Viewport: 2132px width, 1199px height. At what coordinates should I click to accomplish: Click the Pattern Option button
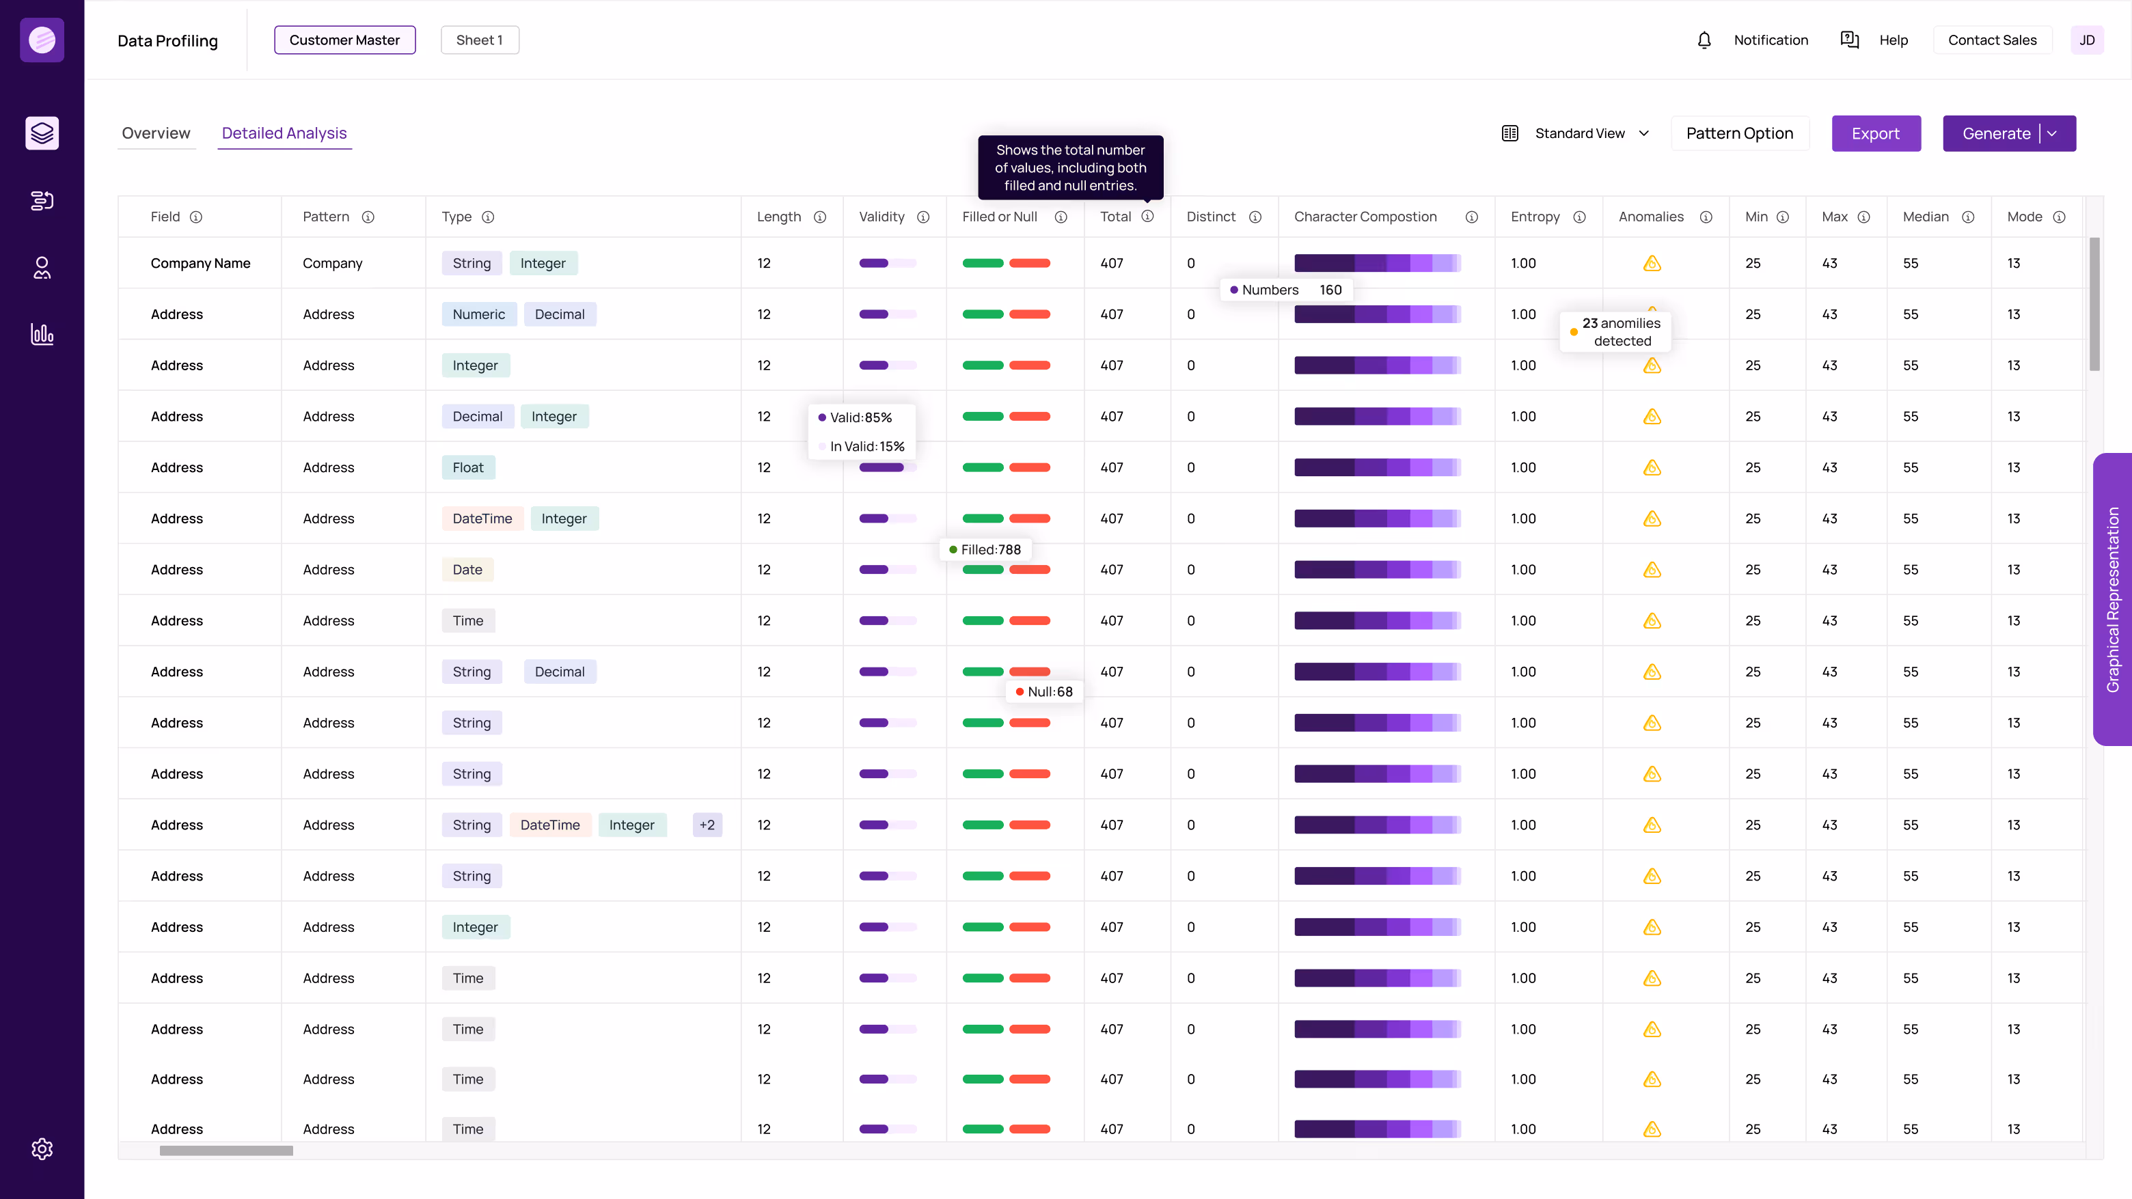[1739, 133]
